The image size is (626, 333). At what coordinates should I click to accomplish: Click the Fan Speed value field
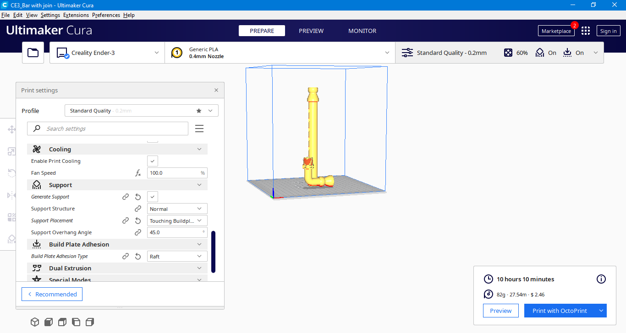pos(177,173)
